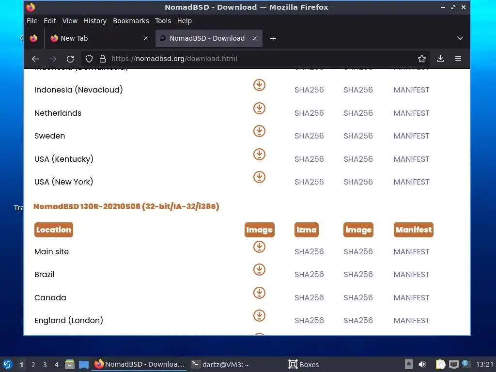Open Sweden MANIFEST link
This screenshot has width=496, height=372.
click(411, 136)
